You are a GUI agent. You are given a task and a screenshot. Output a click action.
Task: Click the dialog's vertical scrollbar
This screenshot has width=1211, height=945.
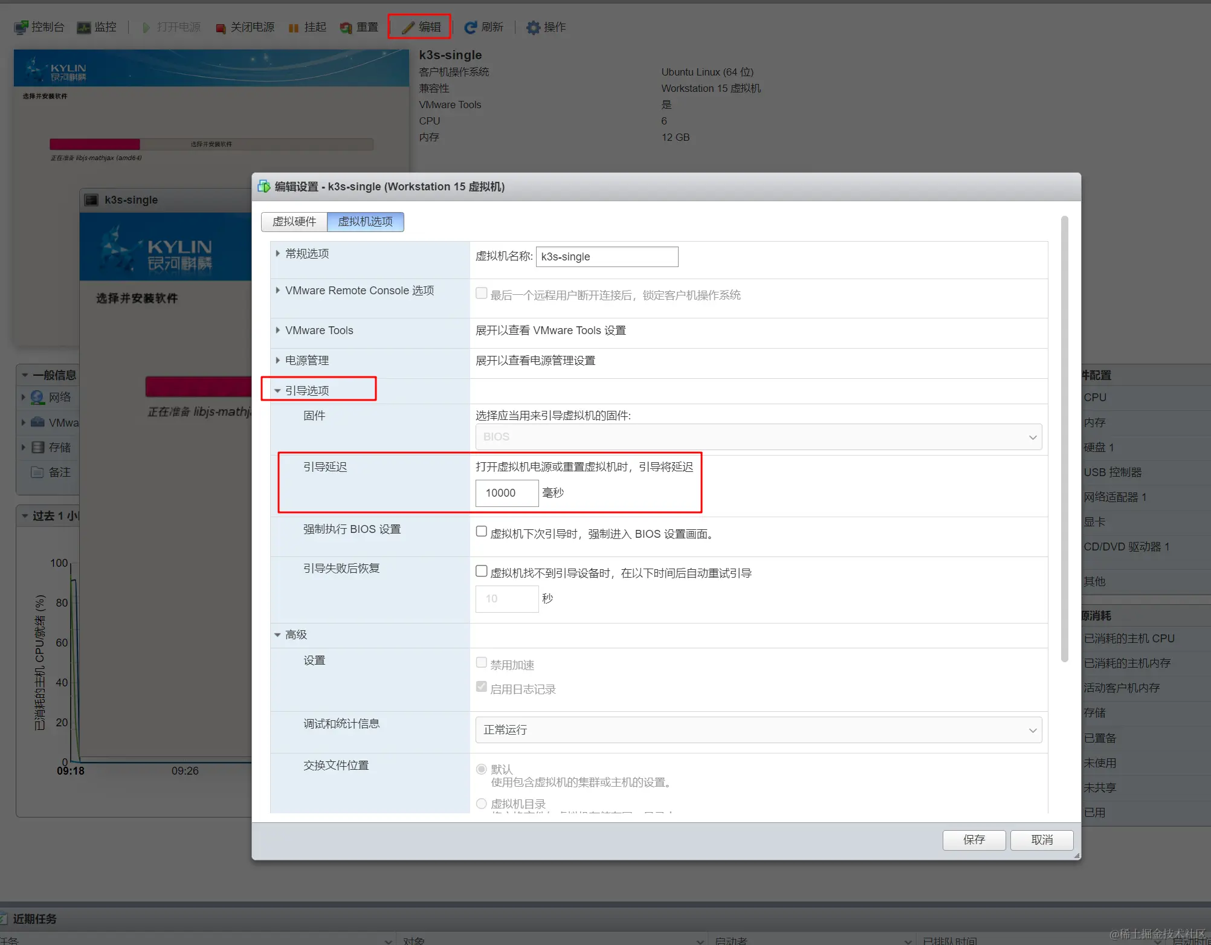[x=1064, y=438]
